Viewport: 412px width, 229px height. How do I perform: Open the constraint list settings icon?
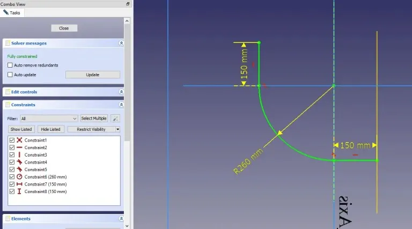(x=115, y=119)
